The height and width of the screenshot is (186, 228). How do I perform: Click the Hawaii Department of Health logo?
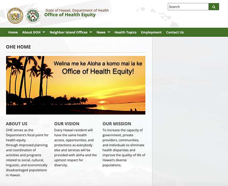(x=33, y=16)
